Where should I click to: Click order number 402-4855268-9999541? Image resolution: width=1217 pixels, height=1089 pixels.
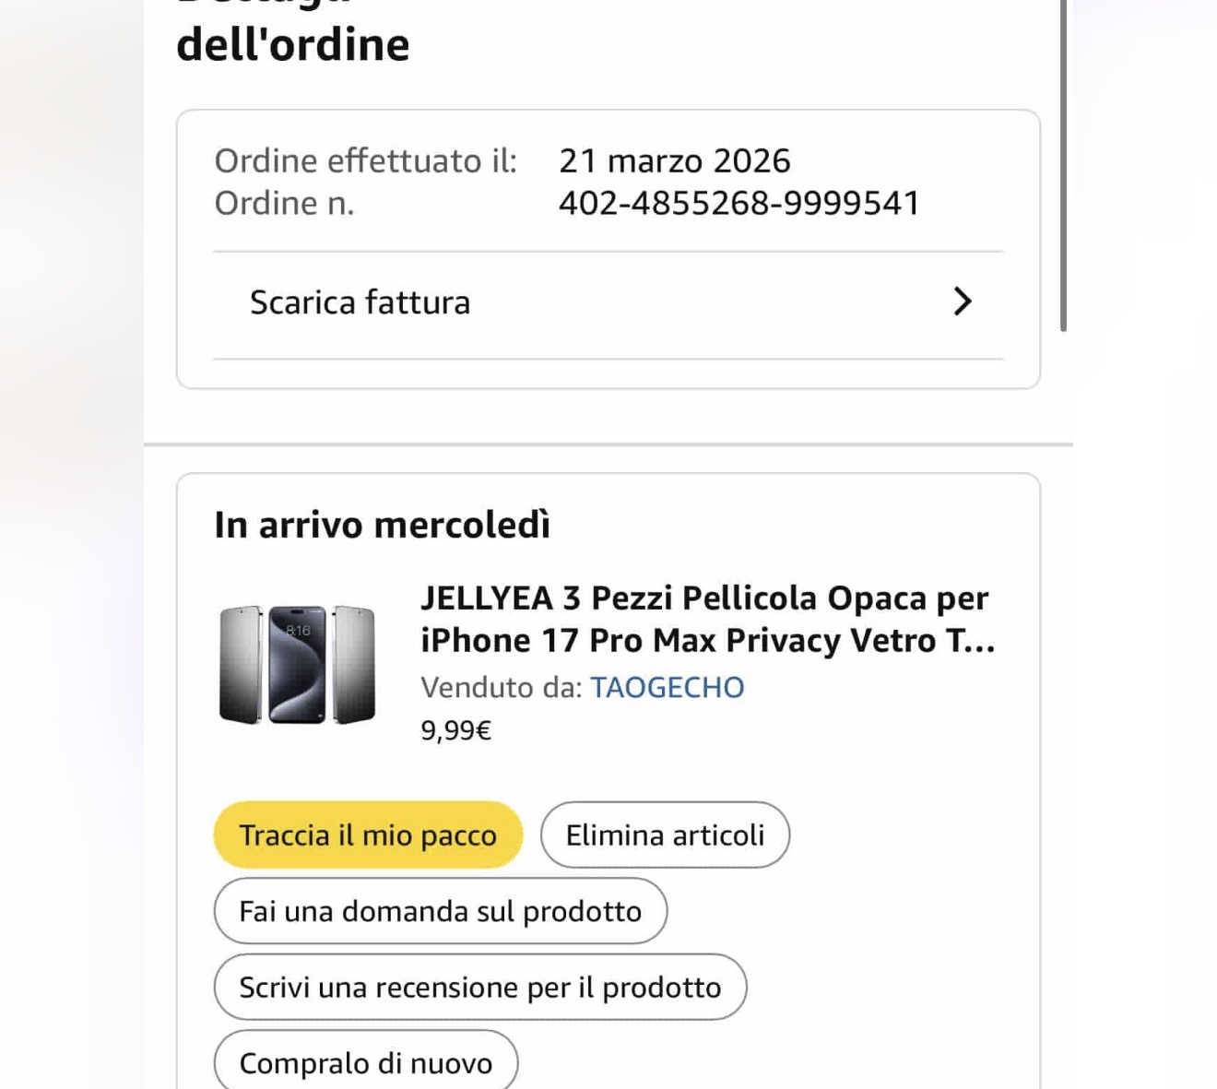(x=738, y=203)
